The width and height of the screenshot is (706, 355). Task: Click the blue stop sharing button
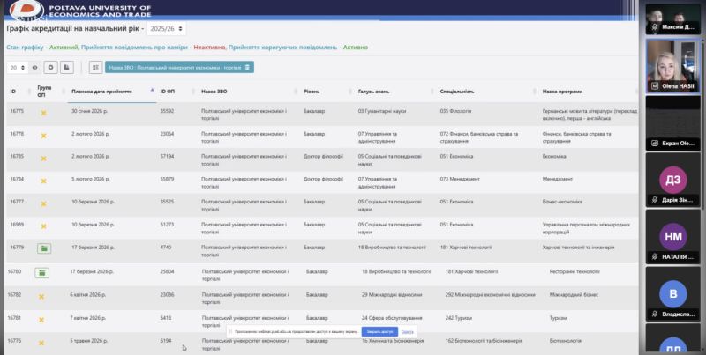(x=379, y=331)
